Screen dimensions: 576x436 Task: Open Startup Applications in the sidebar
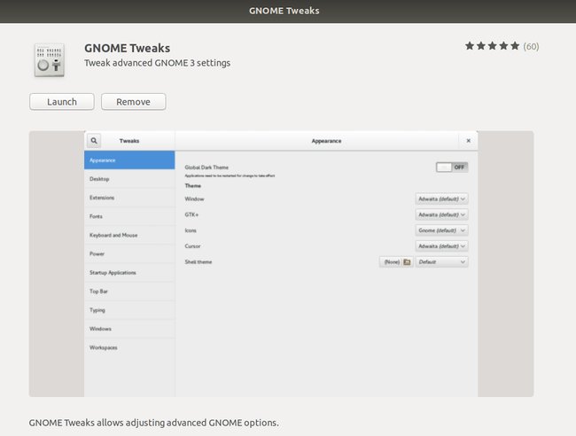pyautogui.click(x=129, y=273)
